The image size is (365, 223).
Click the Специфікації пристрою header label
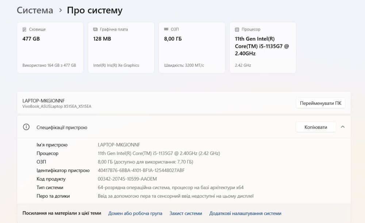[x=62, y=127]
